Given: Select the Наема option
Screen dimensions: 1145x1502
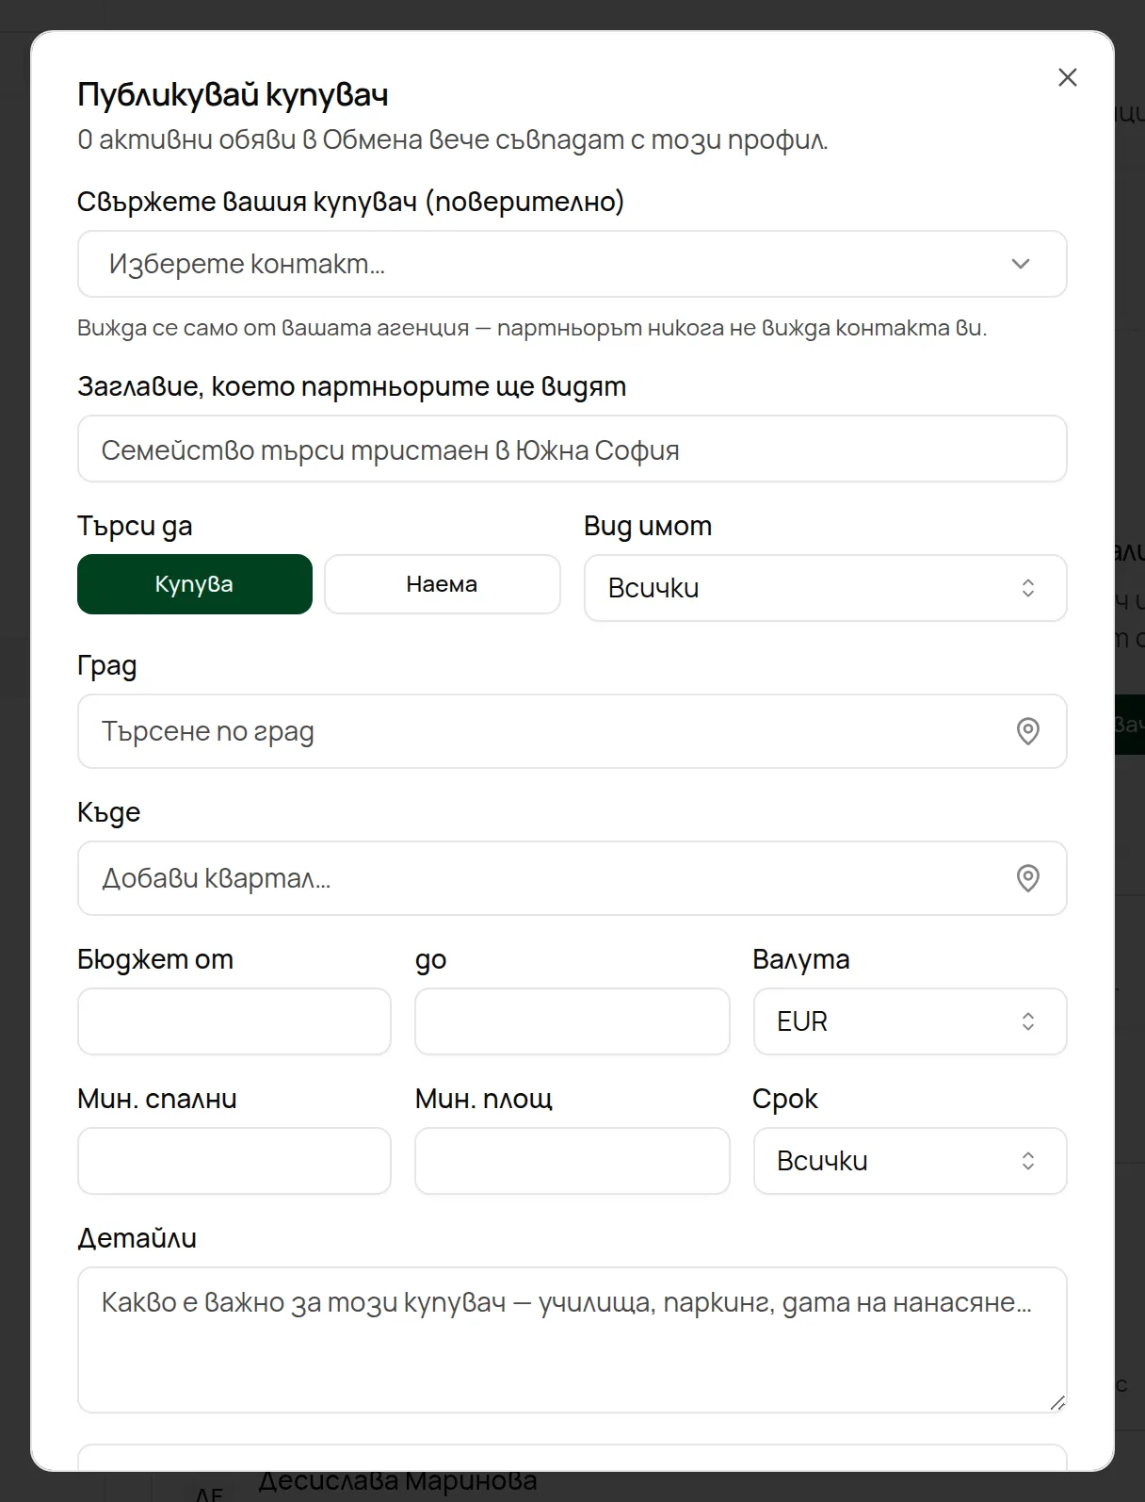Looking at the screenshot, I should point(443,584).
